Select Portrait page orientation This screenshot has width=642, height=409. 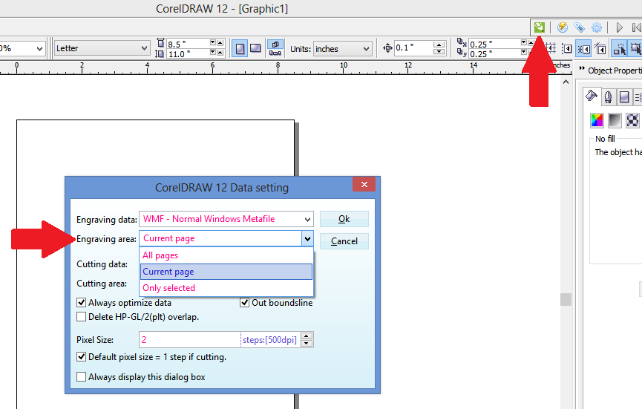click(240, 48)
